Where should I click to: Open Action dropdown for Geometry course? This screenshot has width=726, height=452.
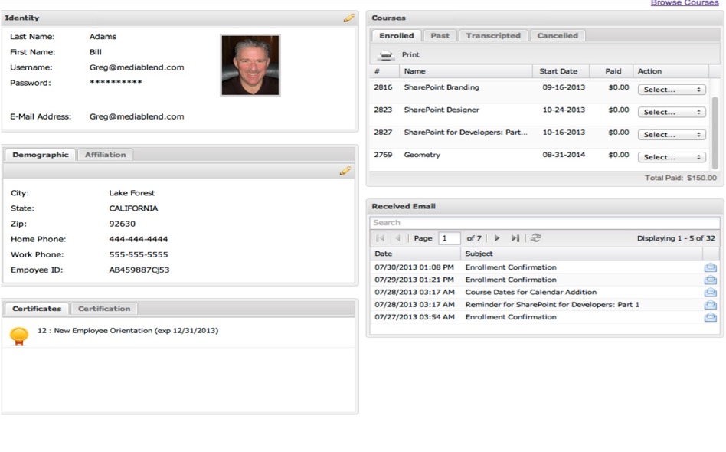click(672, 157)
